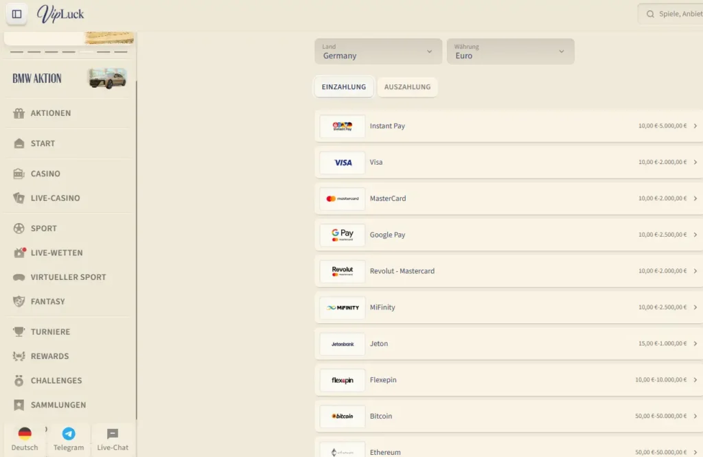Select the Flexepin limit 10,00 €-10.000,00 €

pos(660,380)
